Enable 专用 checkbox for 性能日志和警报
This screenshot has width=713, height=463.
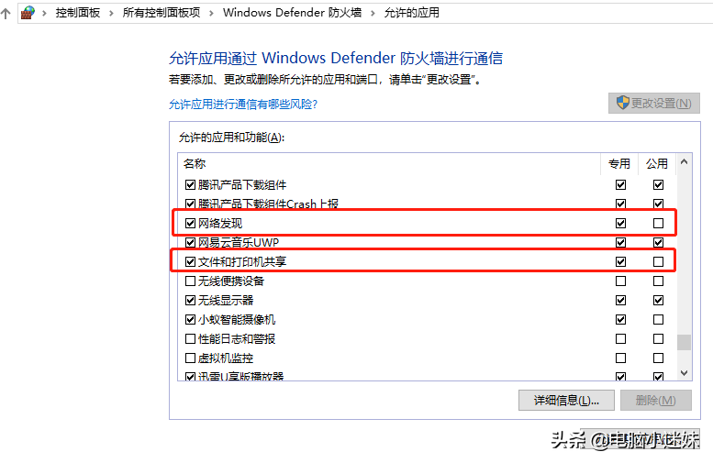pos(620,339)
